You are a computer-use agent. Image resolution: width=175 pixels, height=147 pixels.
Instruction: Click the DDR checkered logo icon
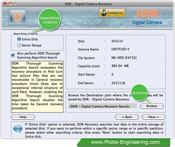pyautogui.click(x=18, y=17)
